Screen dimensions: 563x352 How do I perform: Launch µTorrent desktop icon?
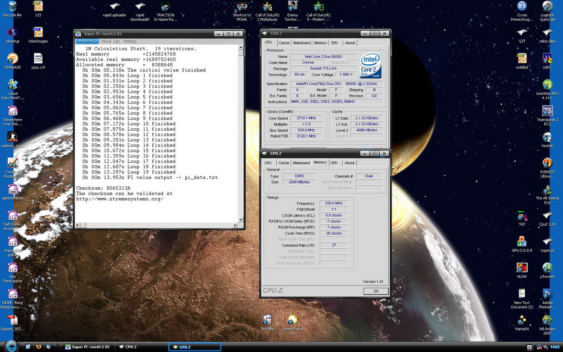[547, 271]
